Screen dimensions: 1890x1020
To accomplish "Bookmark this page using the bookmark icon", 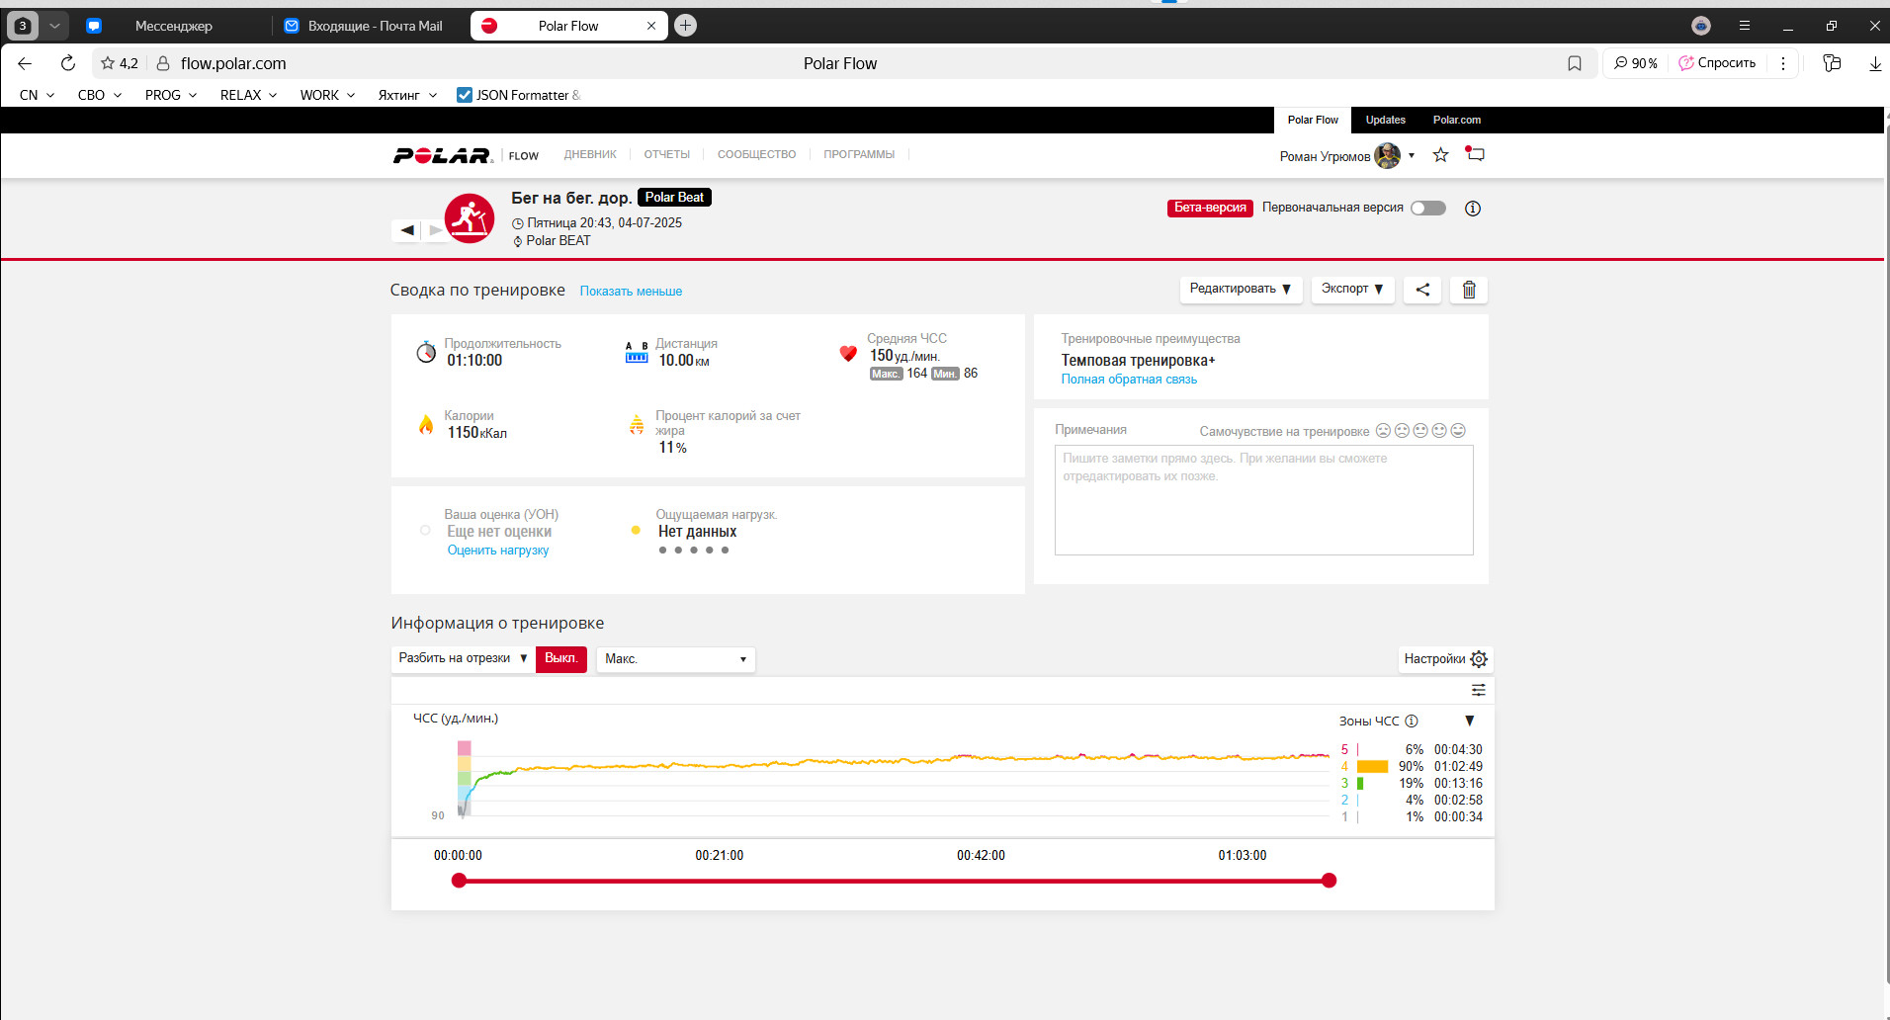I will (1575, 63).
